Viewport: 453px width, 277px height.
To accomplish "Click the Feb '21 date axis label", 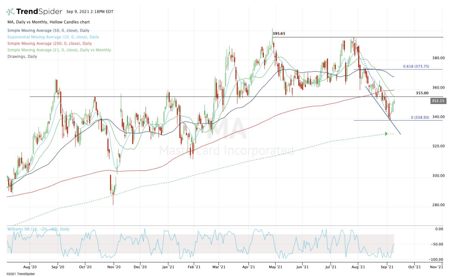I will (x=194, y=267).
